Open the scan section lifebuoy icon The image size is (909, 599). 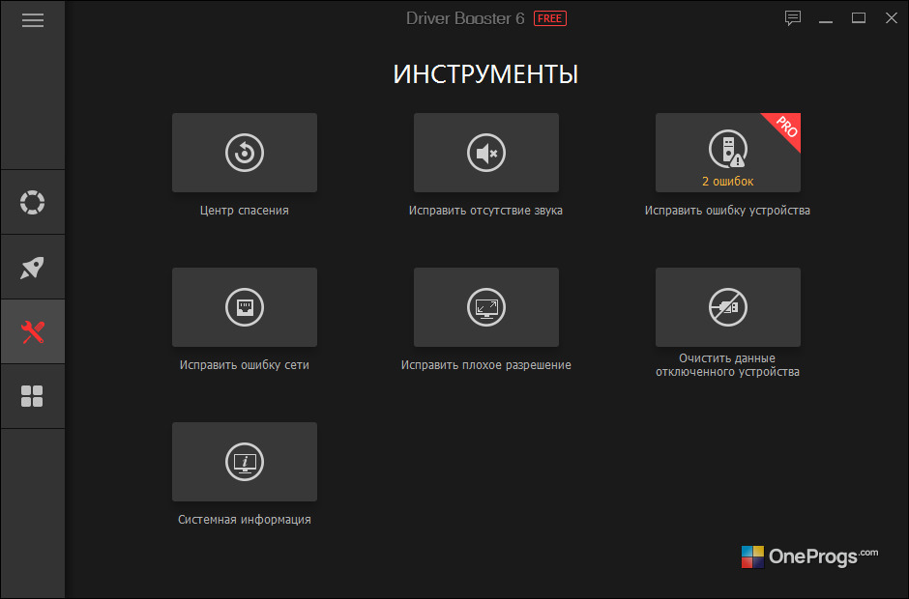33,202
